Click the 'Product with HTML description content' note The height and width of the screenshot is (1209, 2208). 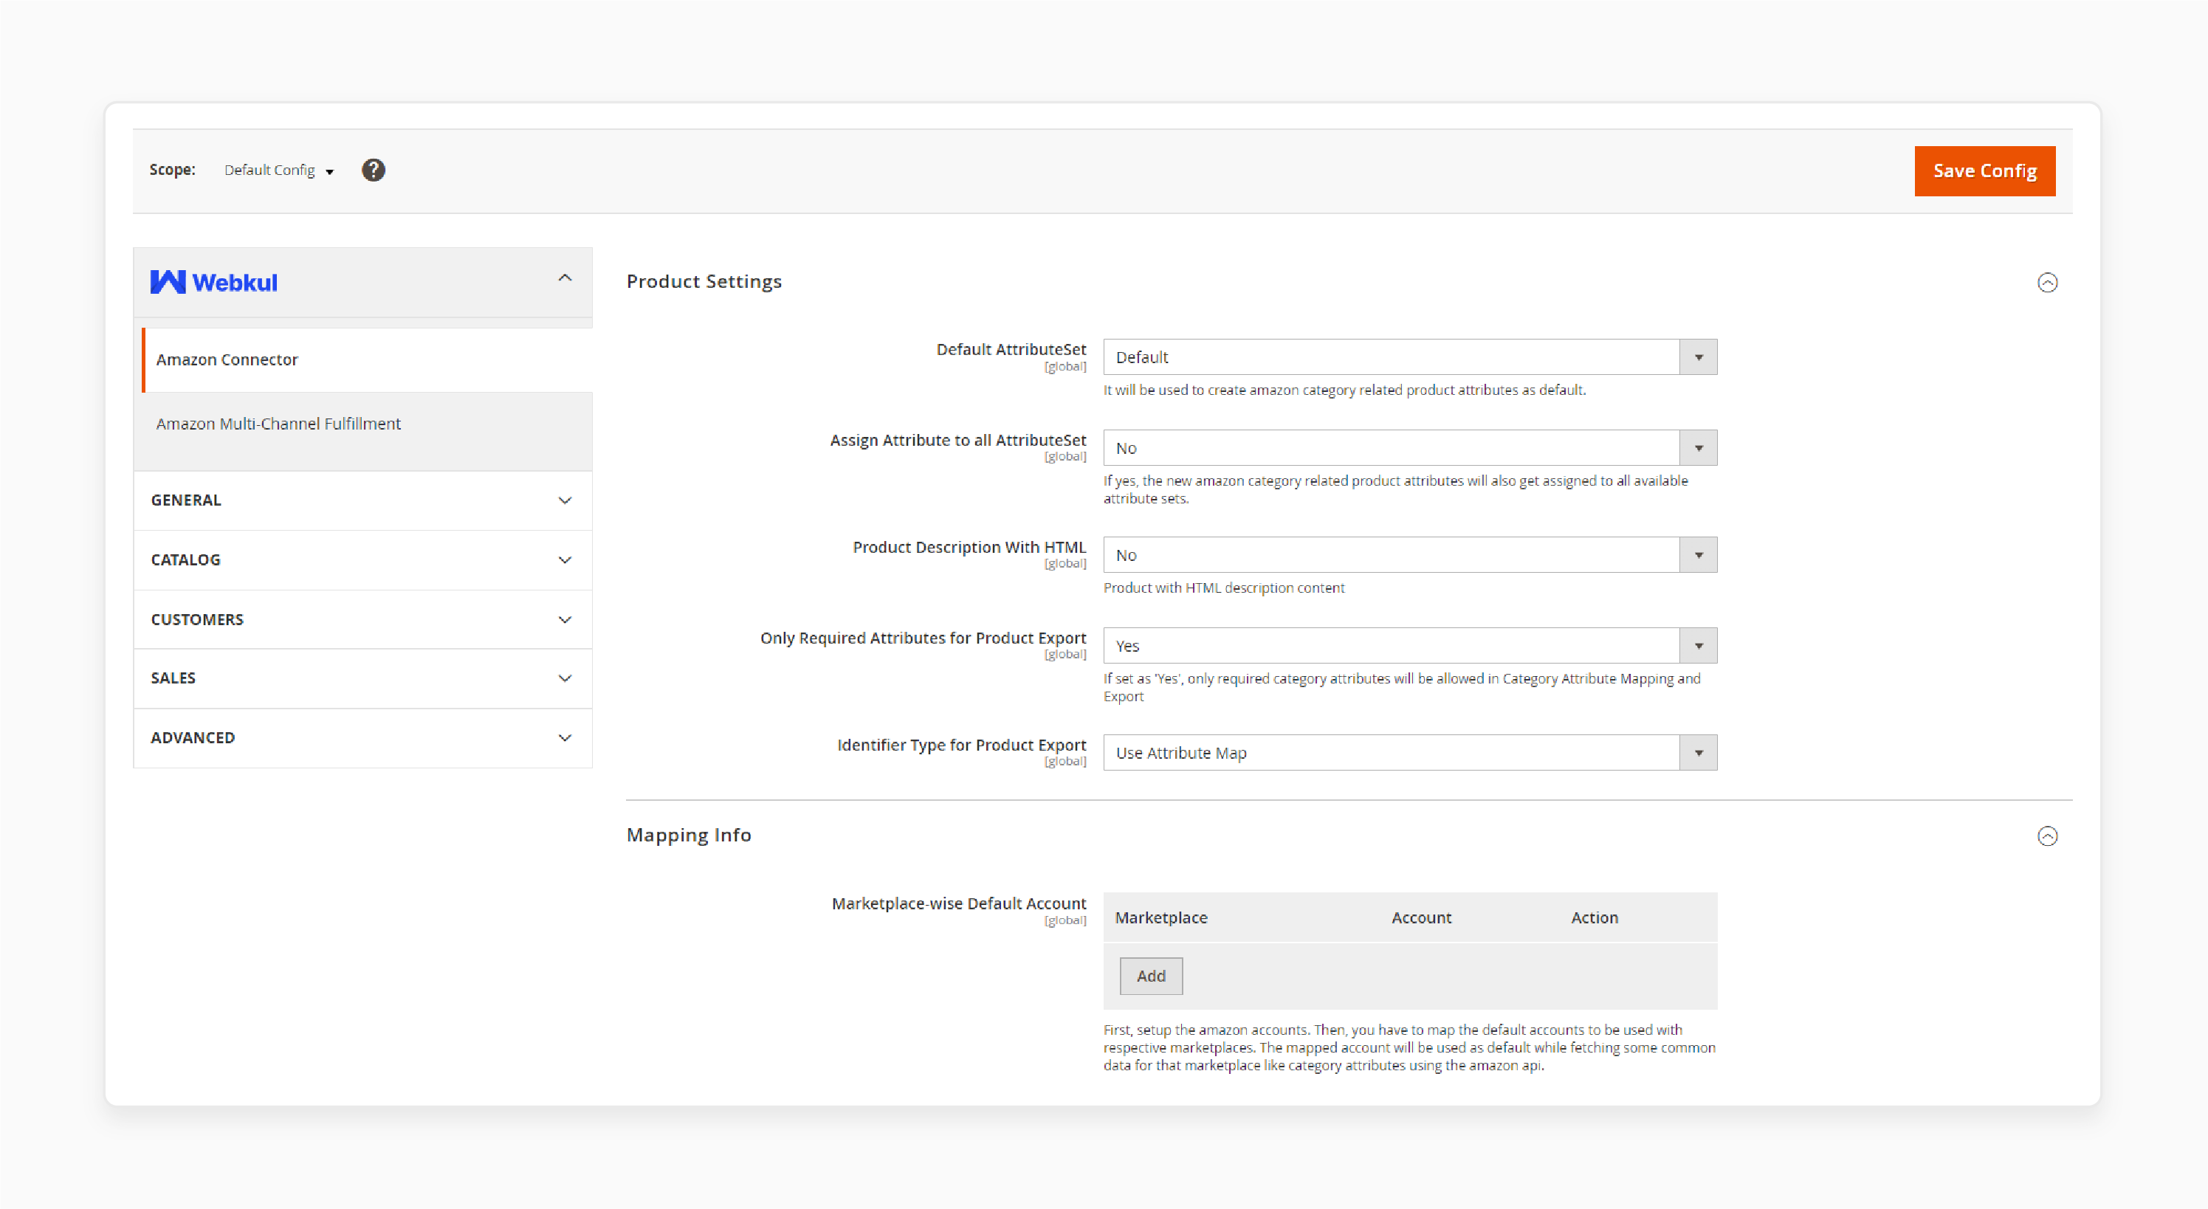(x=1223, y=588)
